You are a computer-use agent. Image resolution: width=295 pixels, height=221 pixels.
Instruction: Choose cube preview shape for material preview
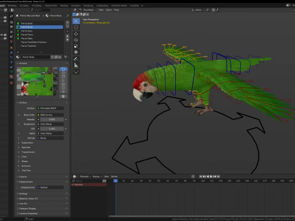pyautogui.click(x=63, y=76)
